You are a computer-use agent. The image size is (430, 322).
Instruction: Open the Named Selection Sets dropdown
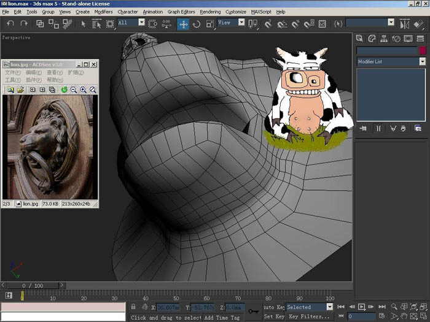391,22
